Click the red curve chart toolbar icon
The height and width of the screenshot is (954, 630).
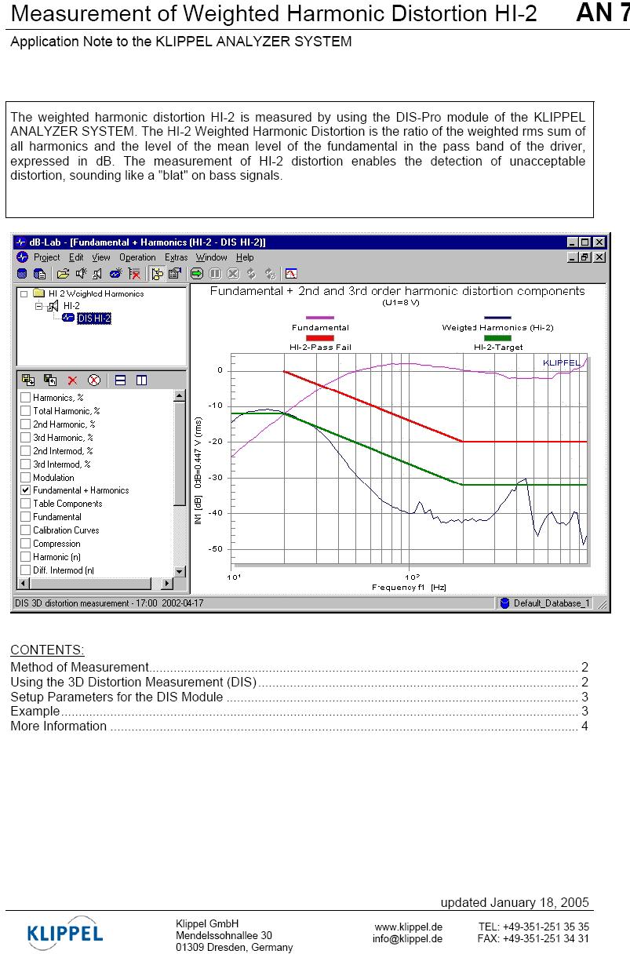pos(291,274)
